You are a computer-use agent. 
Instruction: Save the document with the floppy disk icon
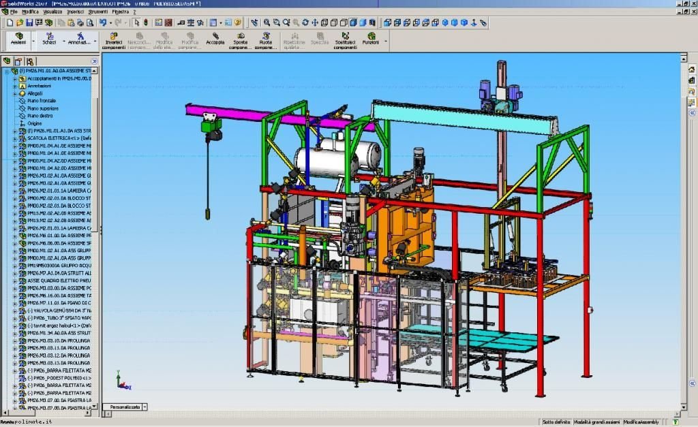point(29,22)
